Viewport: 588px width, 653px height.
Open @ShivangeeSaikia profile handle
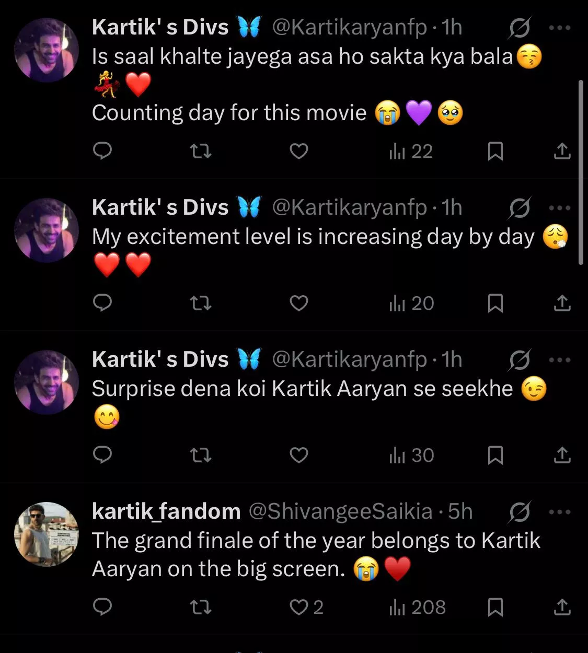340,512
